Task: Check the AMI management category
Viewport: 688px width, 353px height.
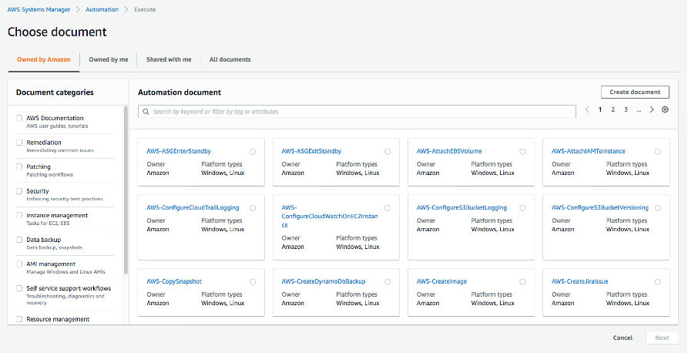Action: 19,264
